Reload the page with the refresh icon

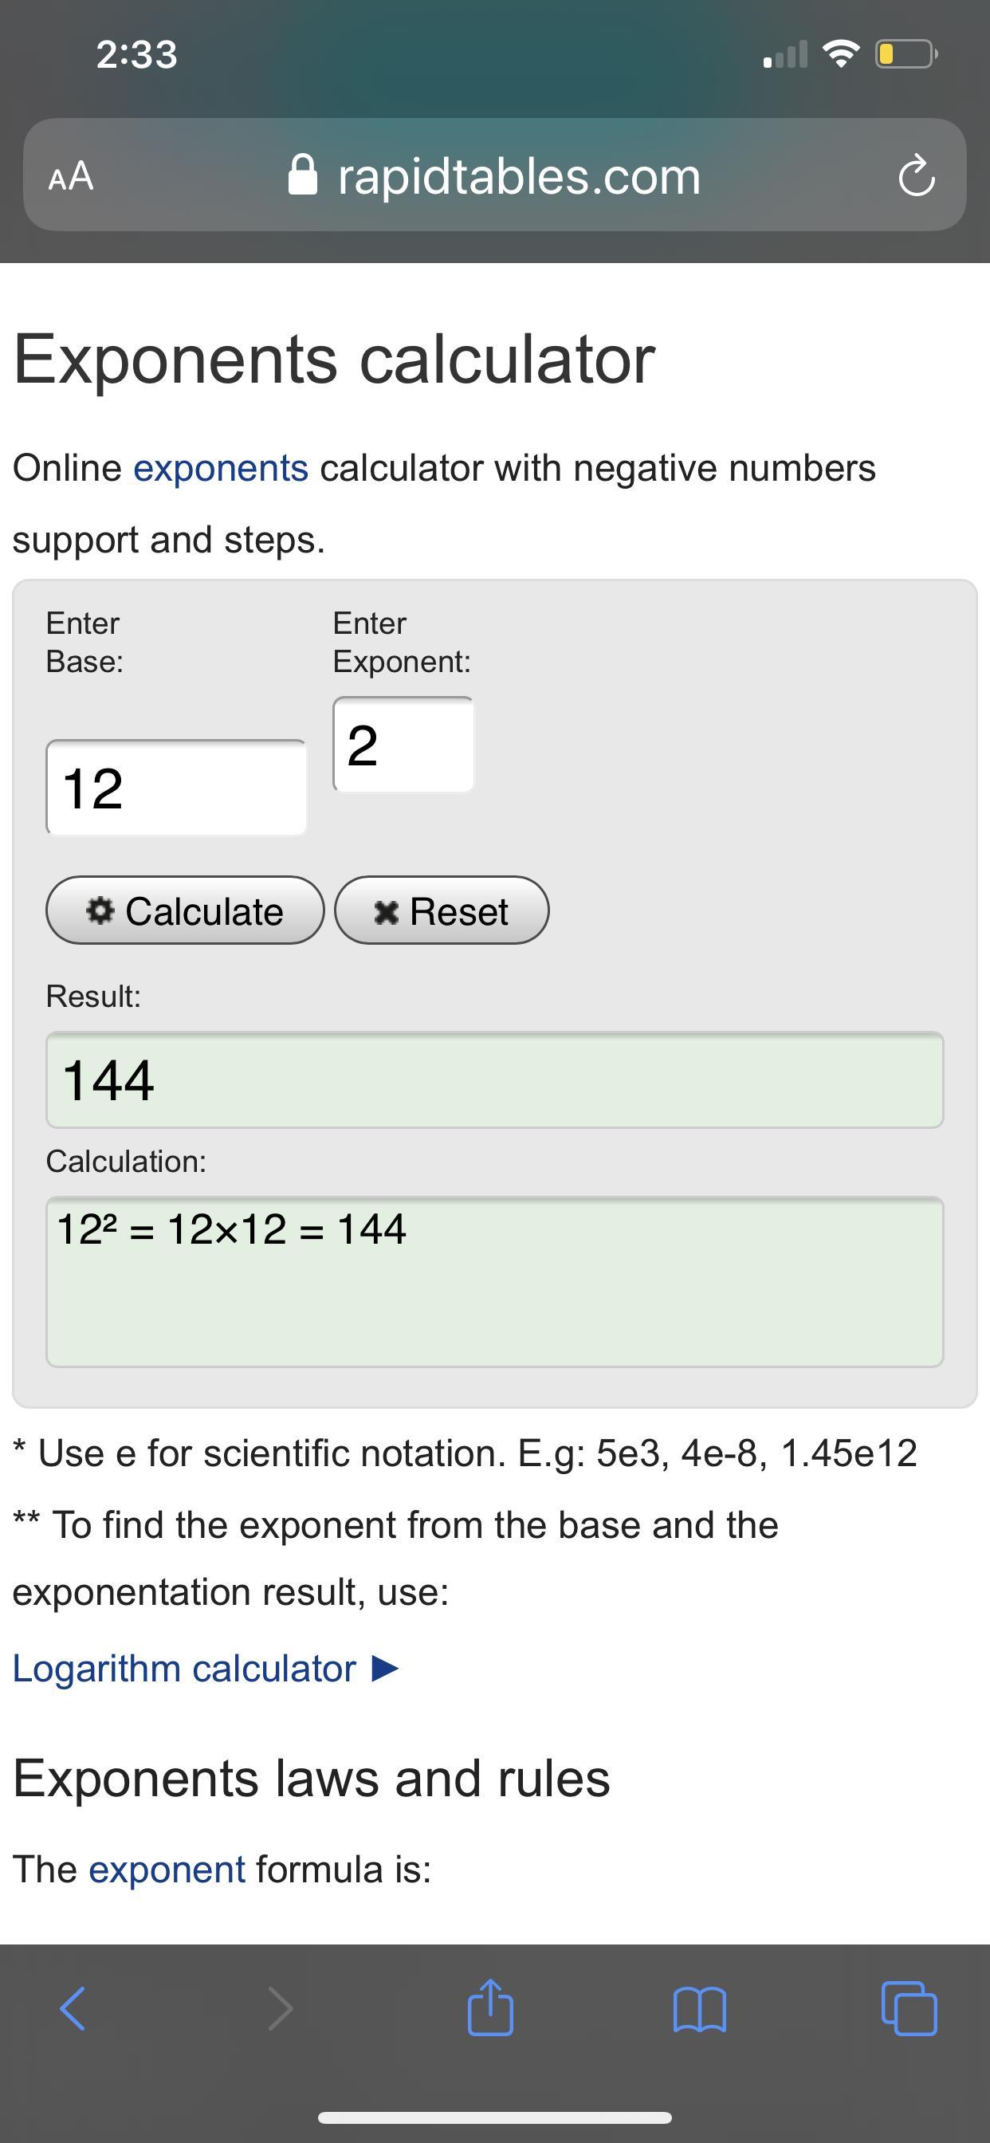pos(917,175)
